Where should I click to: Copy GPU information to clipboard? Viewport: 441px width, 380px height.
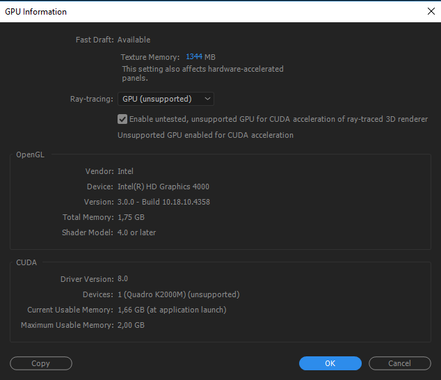41,363
